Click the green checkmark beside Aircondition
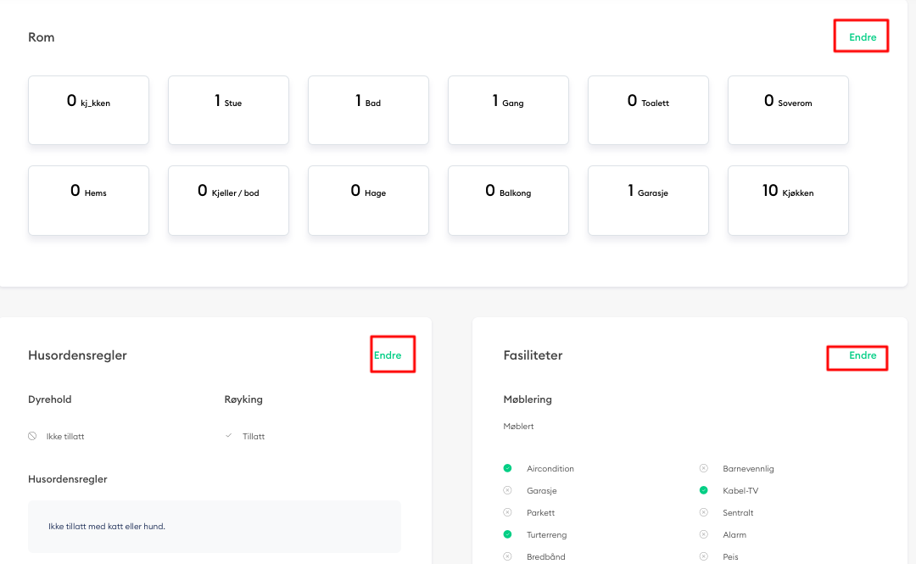Screen dimensions: 916x564 [x=507, y=468]
